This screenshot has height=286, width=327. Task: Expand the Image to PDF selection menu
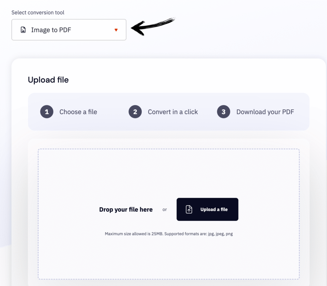69,30
